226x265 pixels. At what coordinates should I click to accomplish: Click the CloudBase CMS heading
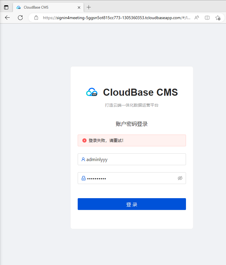click(140, 92)
